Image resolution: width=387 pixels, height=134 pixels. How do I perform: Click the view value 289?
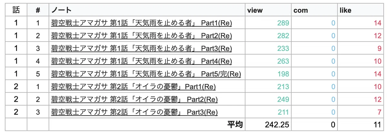[x=283, y=23]
